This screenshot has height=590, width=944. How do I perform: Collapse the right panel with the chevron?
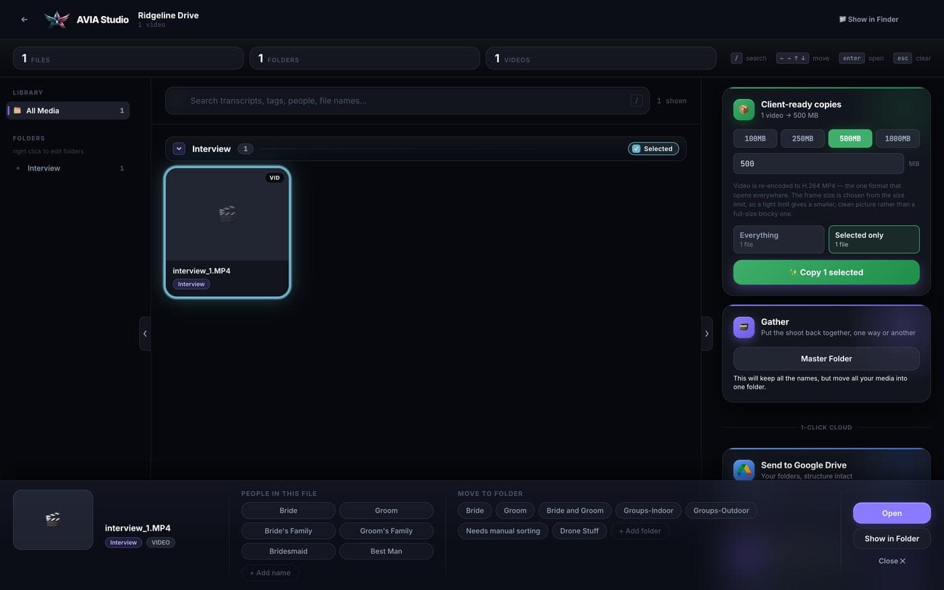click(707, 334)
